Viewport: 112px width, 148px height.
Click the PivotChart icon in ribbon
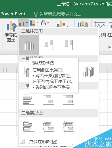(62, 24)
